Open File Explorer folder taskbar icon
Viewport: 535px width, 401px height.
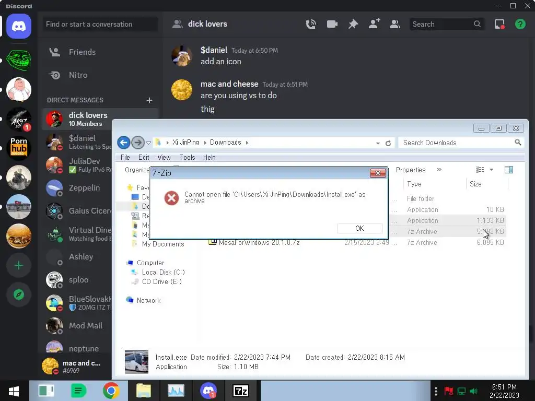coord(143,391)
